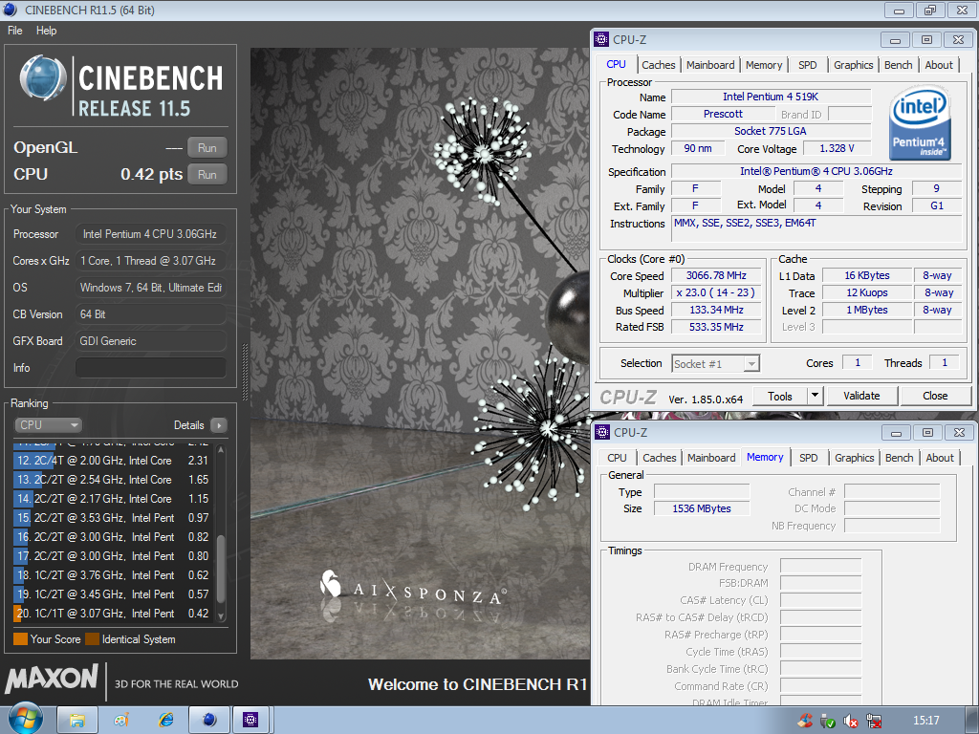
Task: Click the Identical System brown legend box
Action: 92,639
